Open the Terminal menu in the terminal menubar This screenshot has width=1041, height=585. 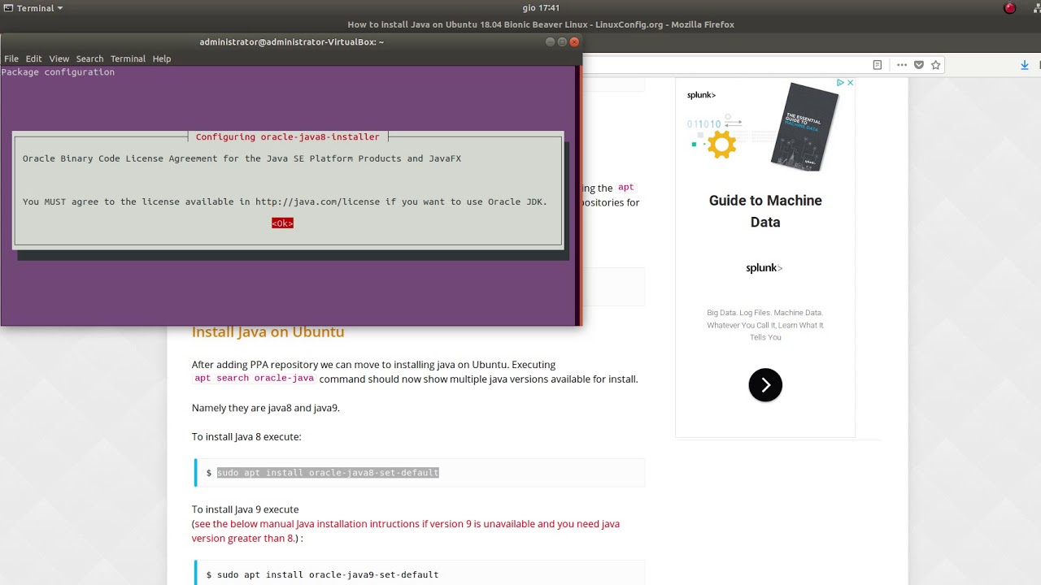128,58
